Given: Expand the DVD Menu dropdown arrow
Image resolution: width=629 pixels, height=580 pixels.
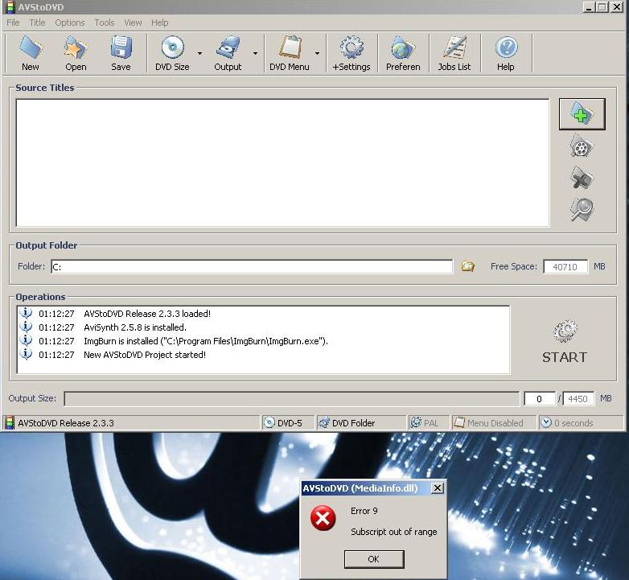Looking at the screenshot, I should pyautogui.click(x=317, y=53).
